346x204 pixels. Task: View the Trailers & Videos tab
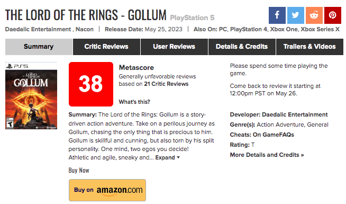pos(309,47)
